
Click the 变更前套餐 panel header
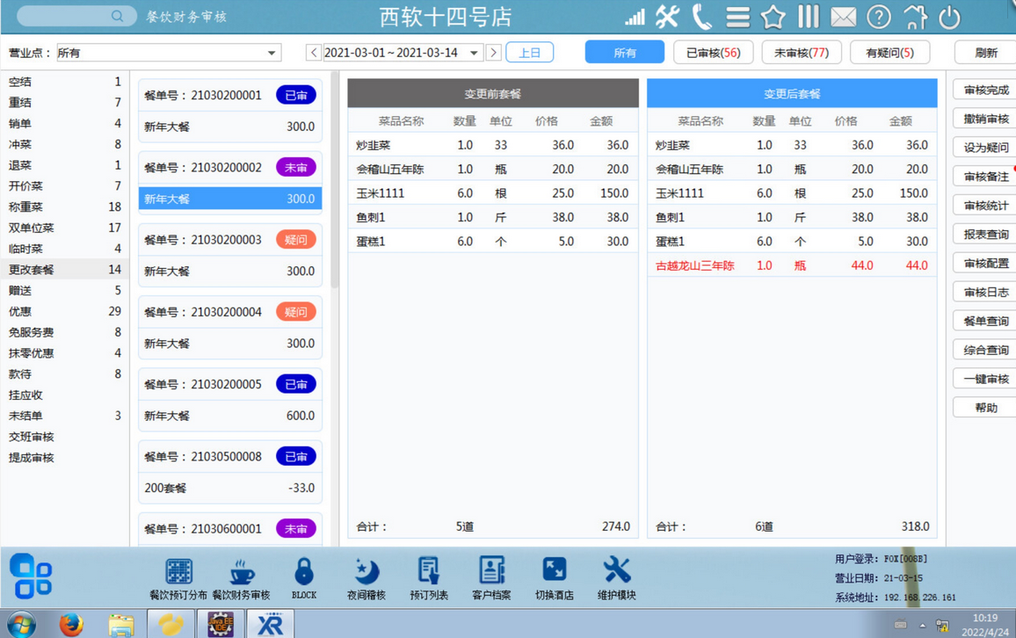[493, 94]
